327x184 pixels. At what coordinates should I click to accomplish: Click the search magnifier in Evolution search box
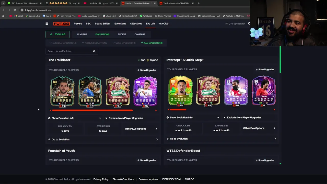click(x=94, y=51)
